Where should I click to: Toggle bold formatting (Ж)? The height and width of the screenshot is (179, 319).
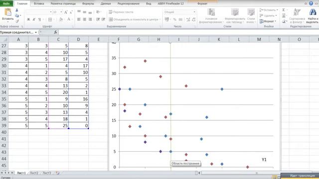point(28,19)
